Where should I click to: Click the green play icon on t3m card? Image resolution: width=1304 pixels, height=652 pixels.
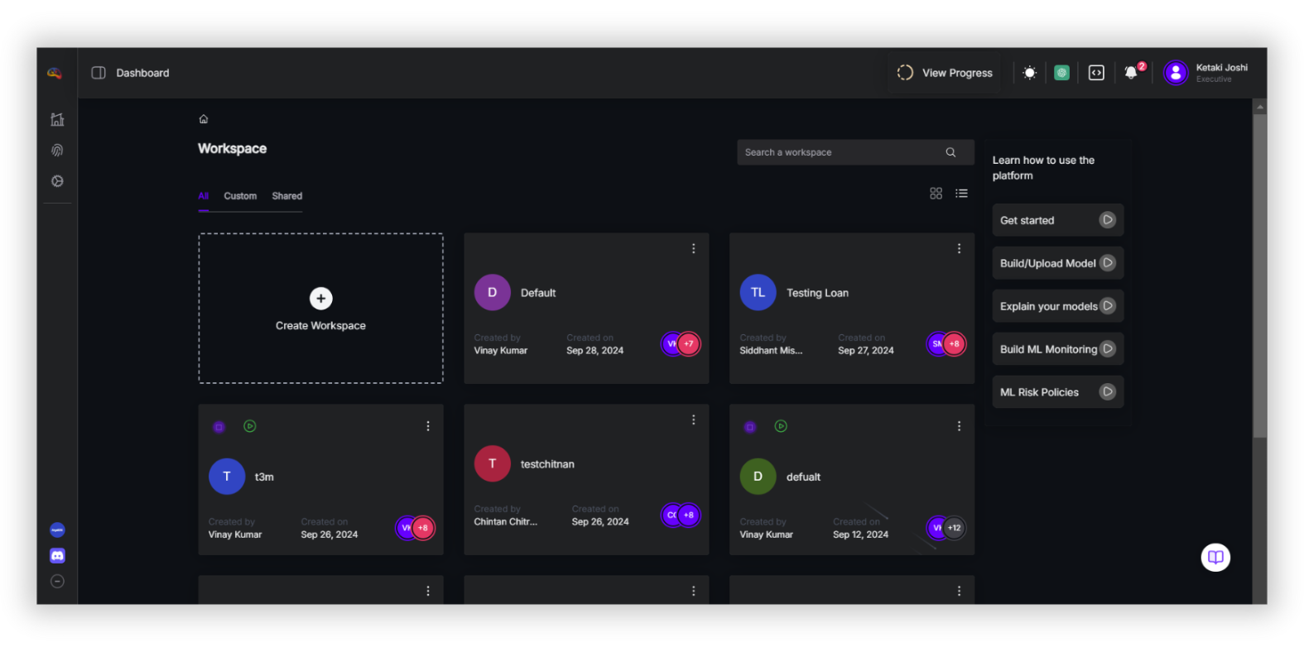(x=250, y=426)
